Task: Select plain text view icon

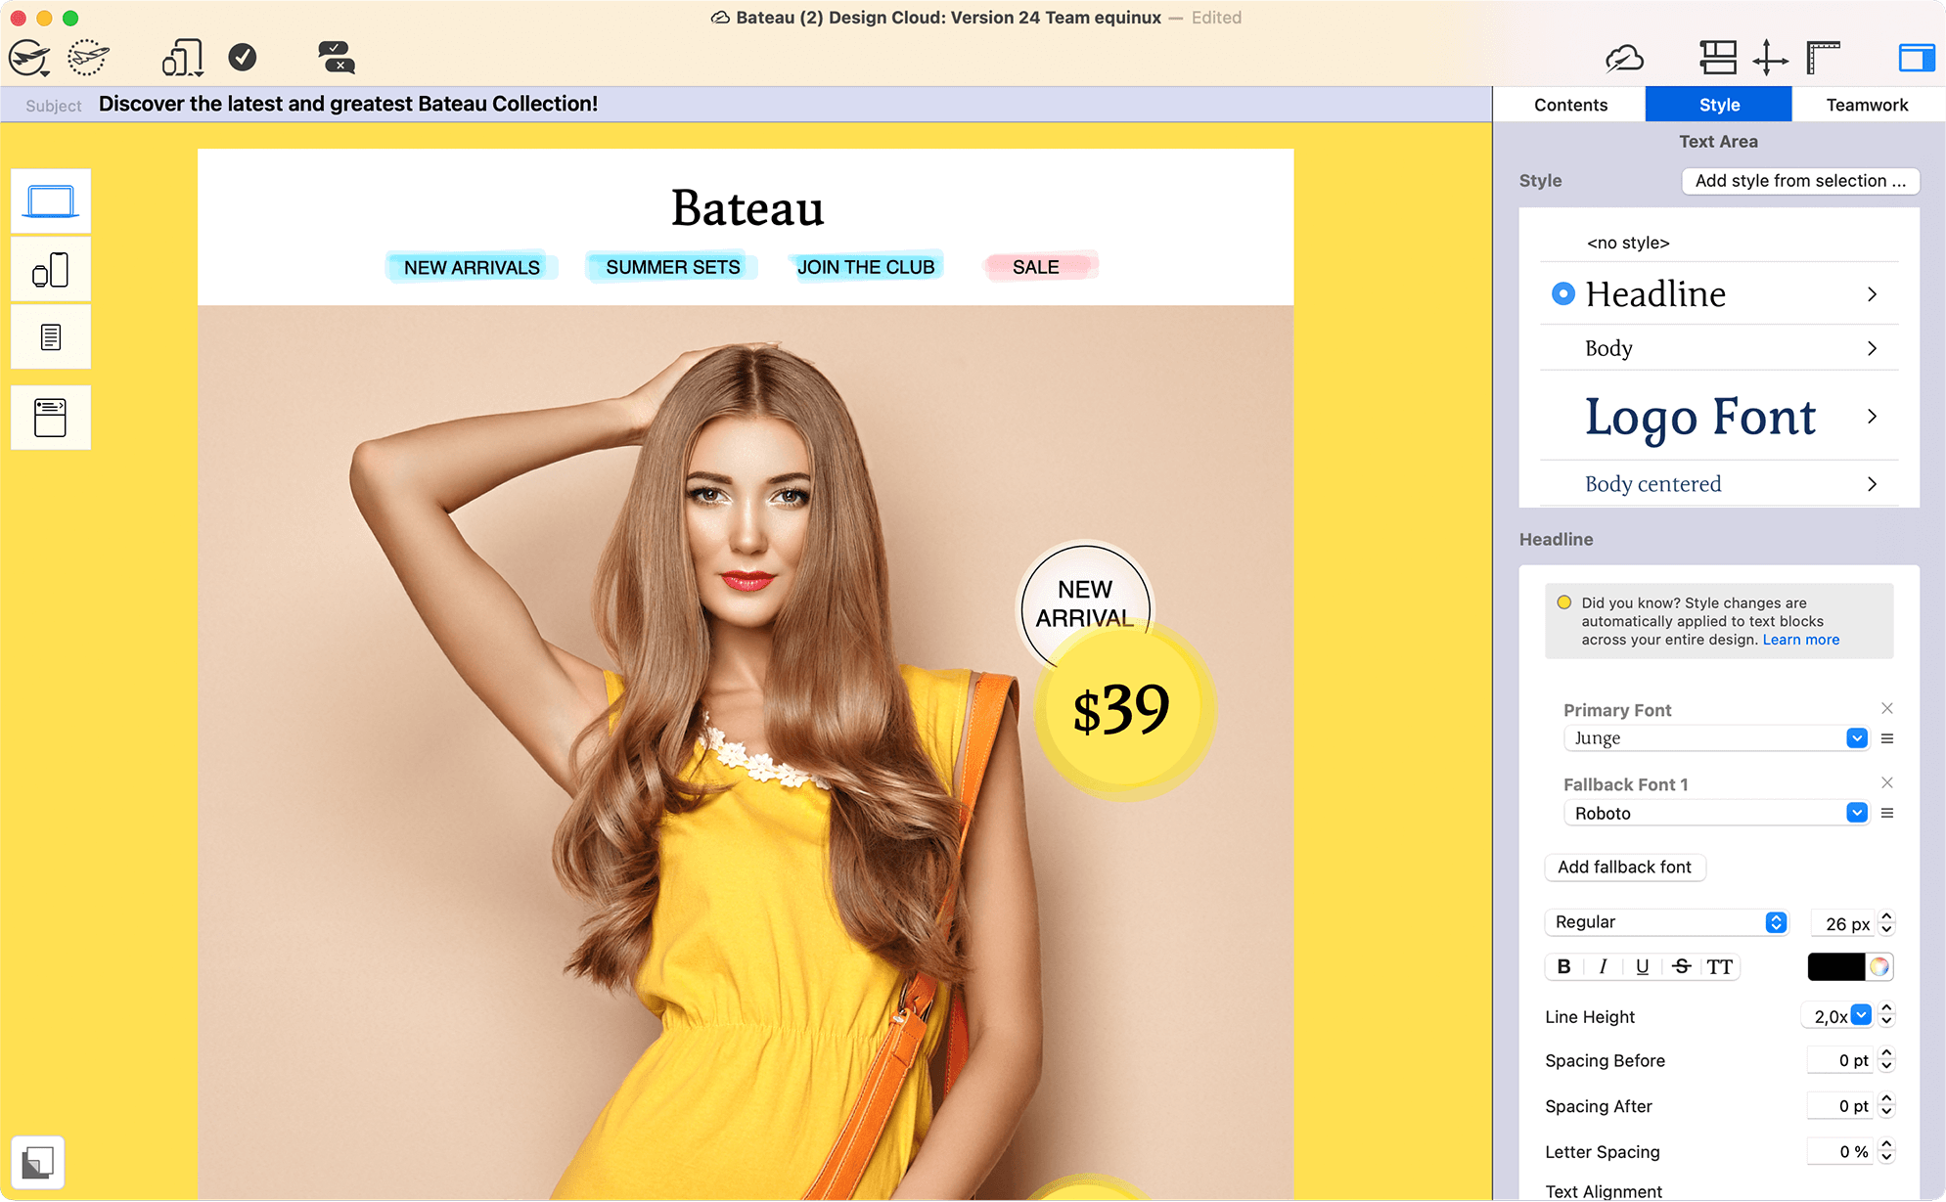Action: (x=51, y=337)
